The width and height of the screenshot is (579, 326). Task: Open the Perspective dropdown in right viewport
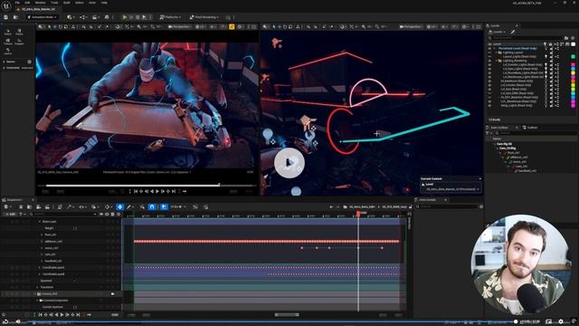[x=411, y=26]
